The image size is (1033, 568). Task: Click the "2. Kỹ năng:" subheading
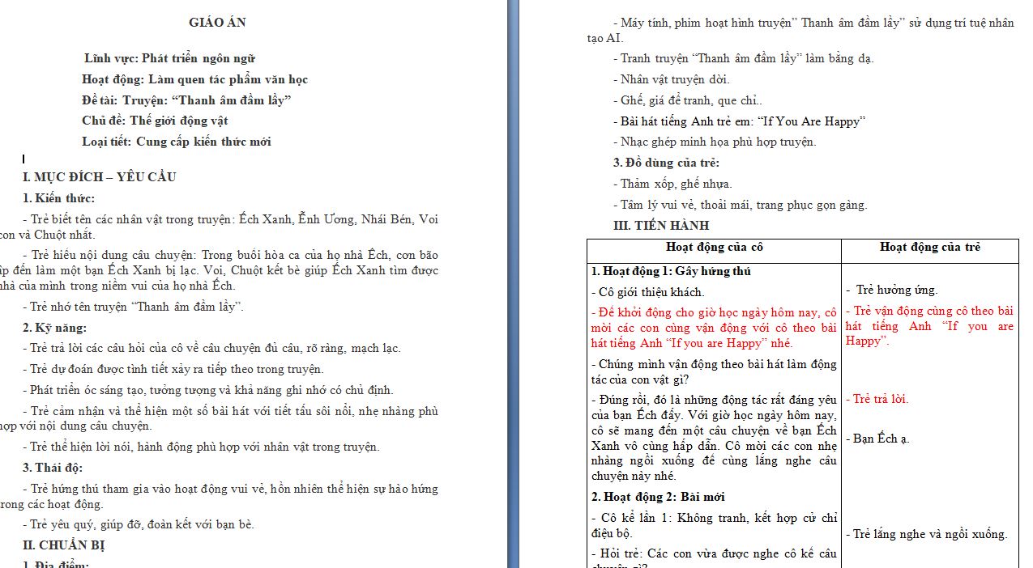click(x=54, y=328)
